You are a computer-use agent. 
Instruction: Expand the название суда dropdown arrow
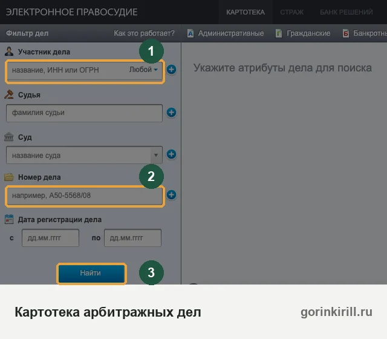[x=156, y=155]
